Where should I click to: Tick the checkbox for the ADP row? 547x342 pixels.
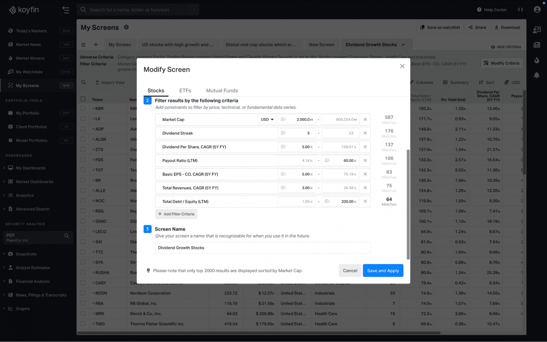(x=83, y=129)
